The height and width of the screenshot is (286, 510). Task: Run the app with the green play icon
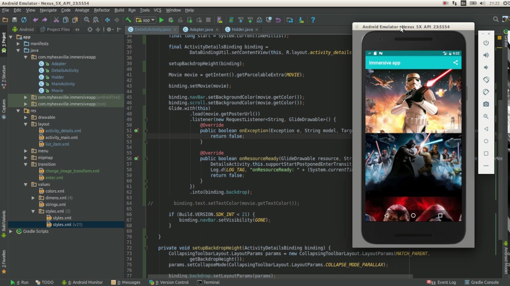(161, 20)
